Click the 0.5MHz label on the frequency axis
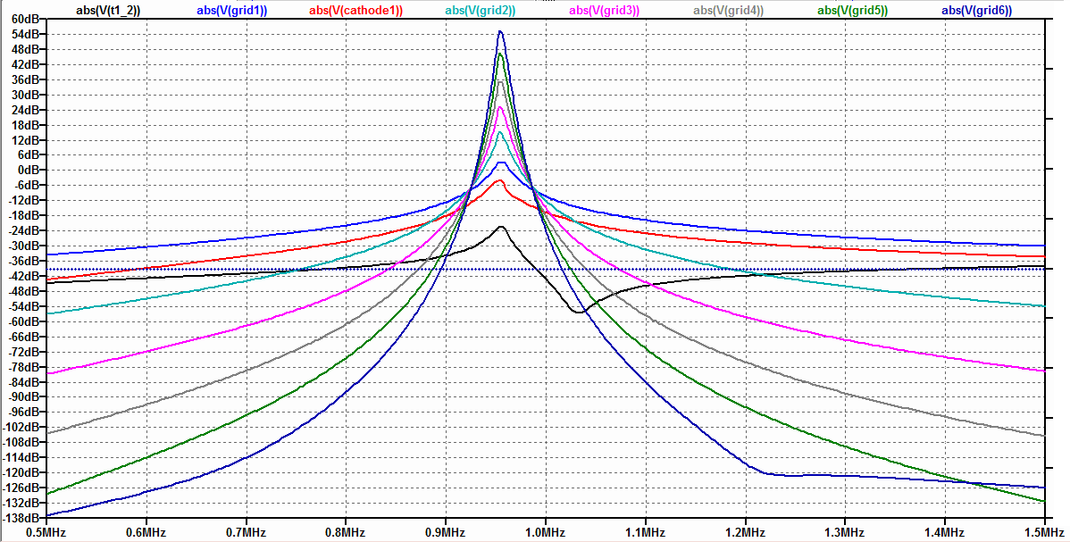Screen dimensions: 1070x542 (45, 532)
